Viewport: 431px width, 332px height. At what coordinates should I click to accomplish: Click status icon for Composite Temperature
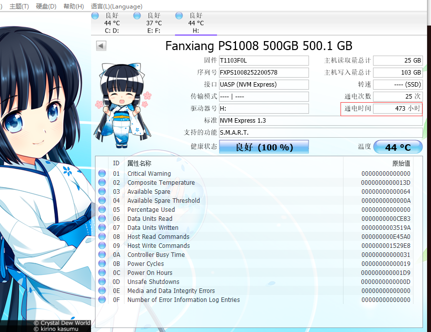point(102,182)
